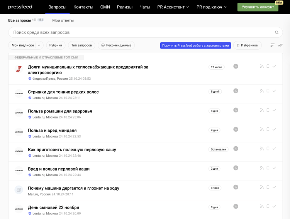290x219 pixels.
Task: Open statistics icon for 'Польза ромашки для здоровья'
Action: 236,110
